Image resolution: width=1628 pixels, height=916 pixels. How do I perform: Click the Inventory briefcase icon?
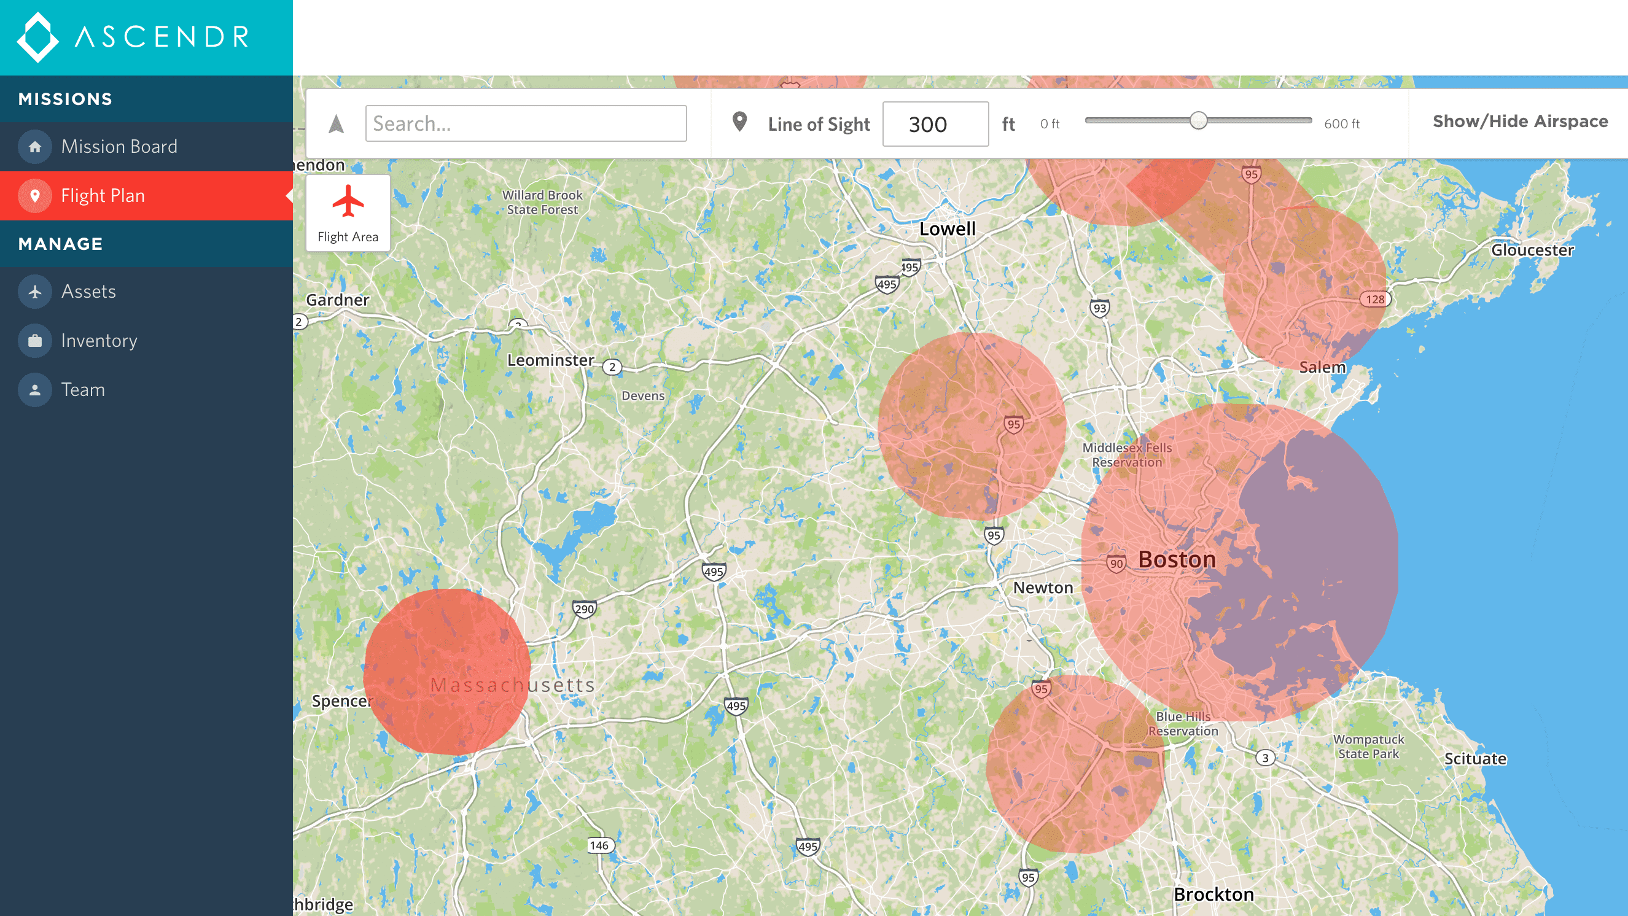click(35, 341)
